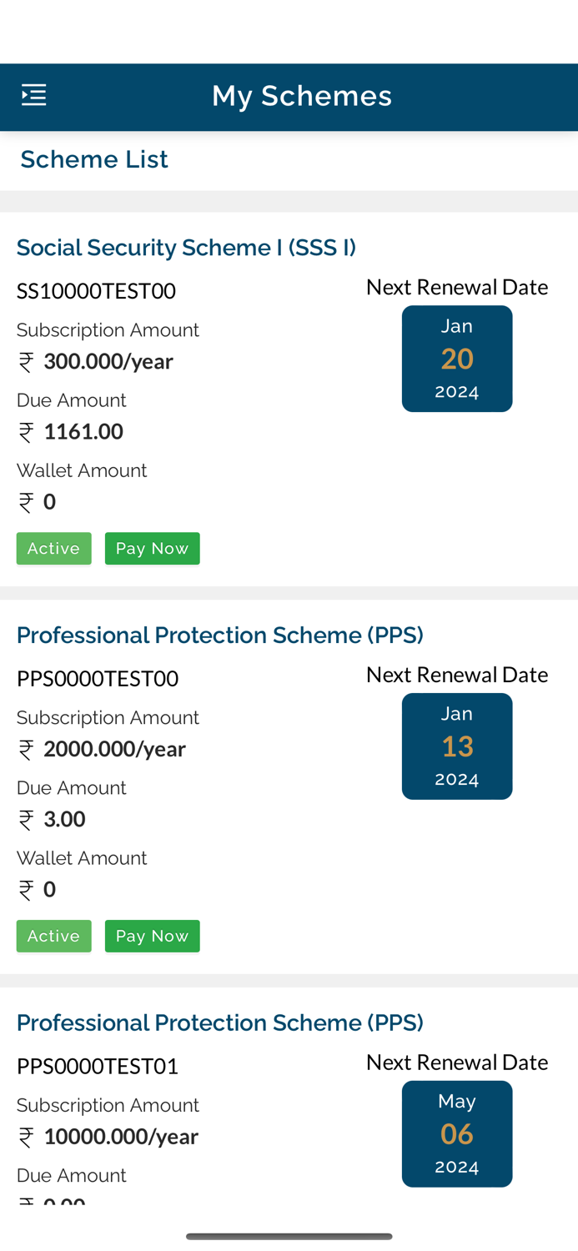Image resolution: width=578 pixels, height=1251 pixels.
Task: Open the Professional Protection Scheme above PPS0000TEST01
Action: point(220,1023)
